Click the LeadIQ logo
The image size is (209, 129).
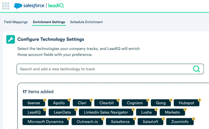coord(56,5)
